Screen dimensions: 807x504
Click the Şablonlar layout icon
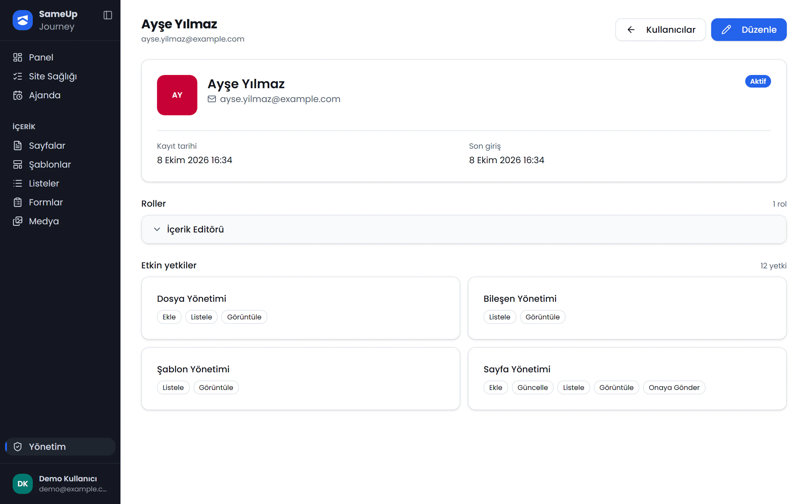click(18, 165)
